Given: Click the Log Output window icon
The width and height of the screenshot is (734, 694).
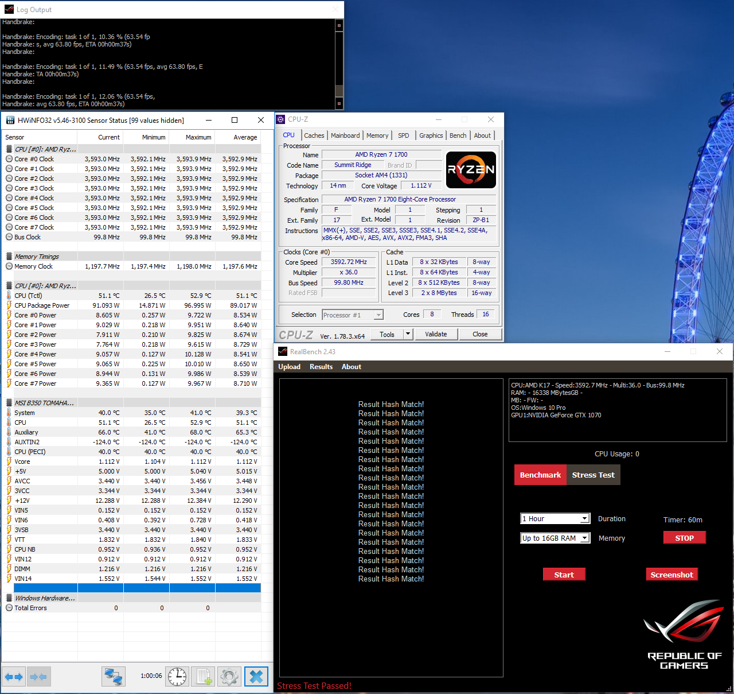Looking at the screenshot, I should 9,9.
